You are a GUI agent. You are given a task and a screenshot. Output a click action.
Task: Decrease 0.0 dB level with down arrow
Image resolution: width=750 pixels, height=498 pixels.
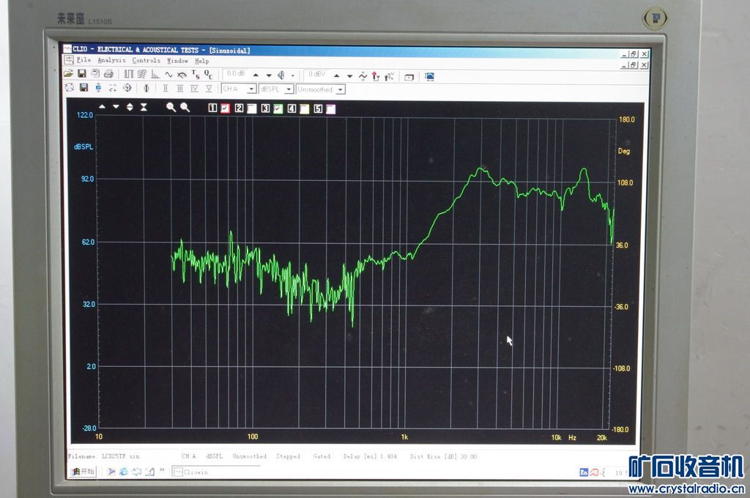269,75
